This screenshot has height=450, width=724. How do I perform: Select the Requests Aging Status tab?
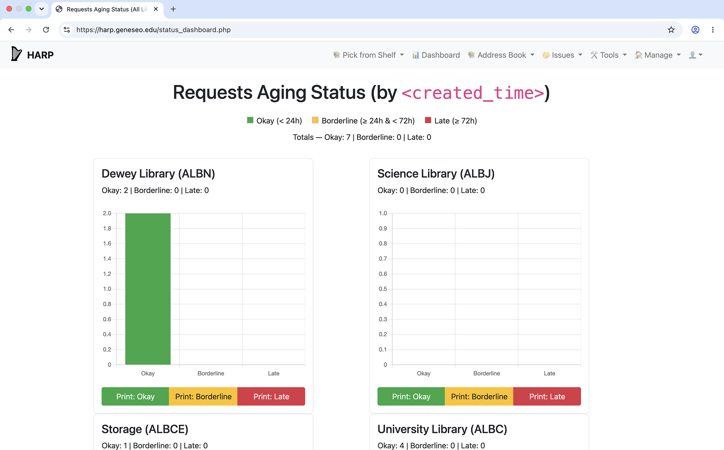(107, 9)
